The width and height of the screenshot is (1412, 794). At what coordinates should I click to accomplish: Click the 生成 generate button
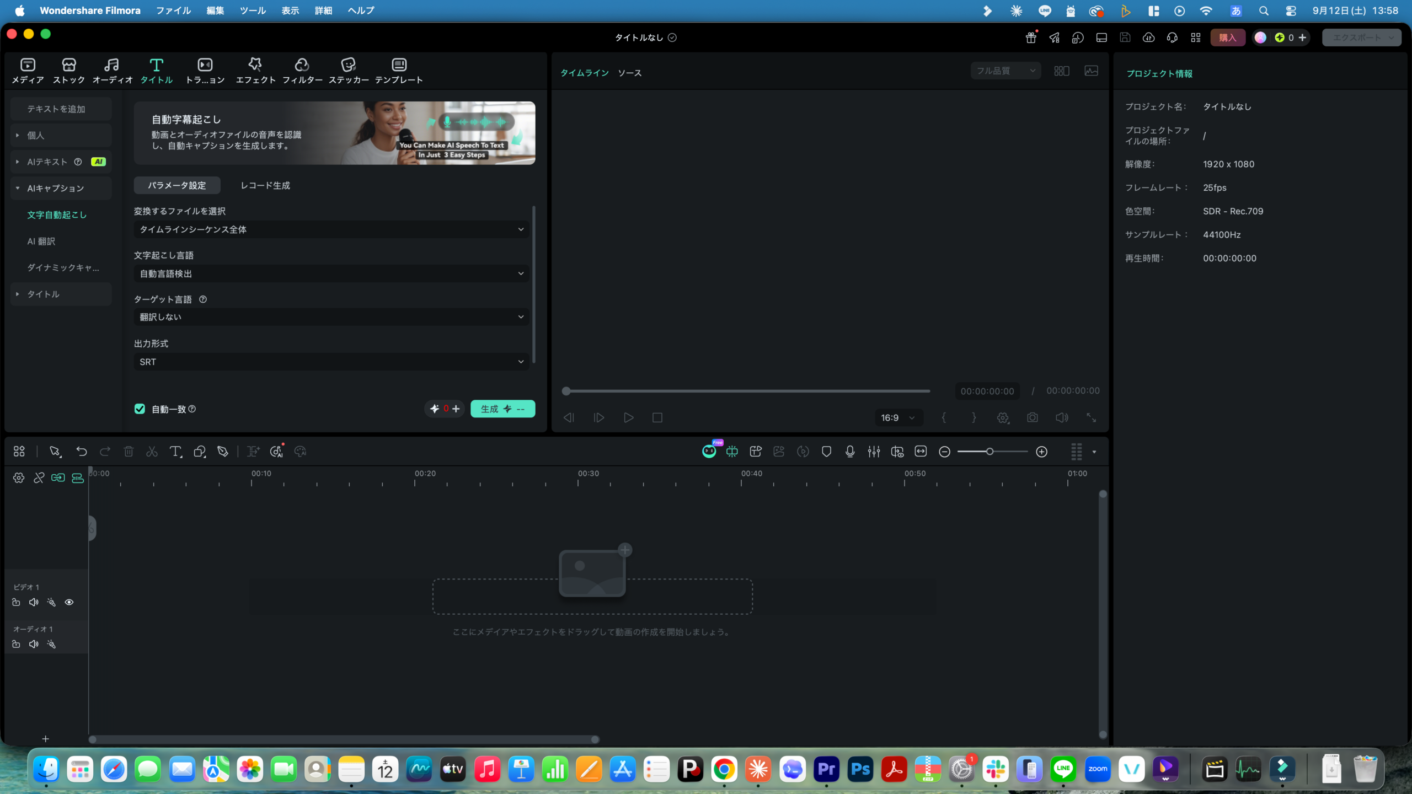pyautogui.click(x=502, y=409)
